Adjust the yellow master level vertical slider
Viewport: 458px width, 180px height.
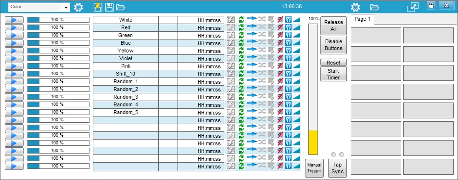coord(313,89)
